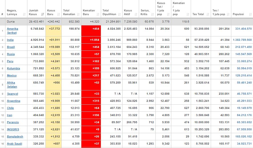This screenshot has width=253, height=148.
Task: Visit the Iran country page
Action: click(9, 115)
